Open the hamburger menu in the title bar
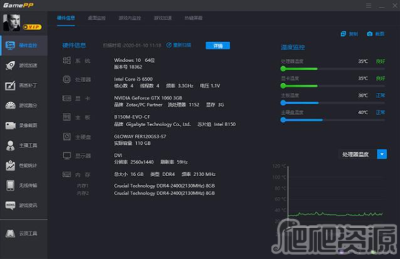The image size is (400, 259). click(x=369, y=5)
